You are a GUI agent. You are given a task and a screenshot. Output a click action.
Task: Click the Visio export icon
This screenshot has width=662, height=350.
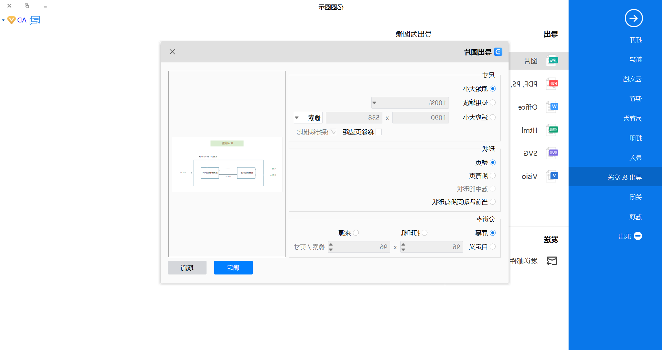click(x=552, y=176)
